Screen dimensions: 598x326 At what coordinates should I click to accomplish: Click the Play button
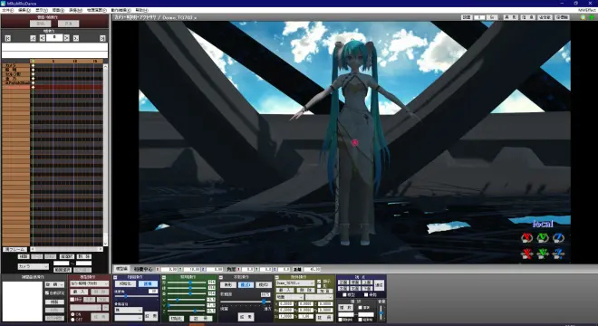pyautogui.click(x=345, y=307)
